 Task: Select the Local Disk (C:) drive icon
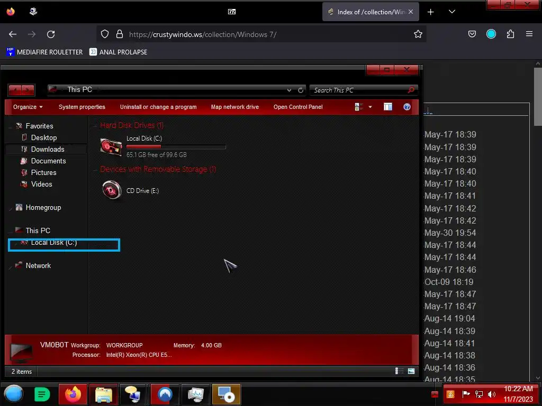111,147
